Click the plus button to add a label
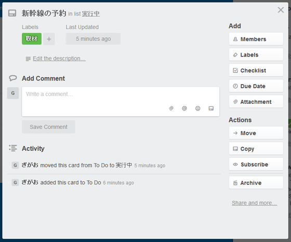The width and height of the screenshot is (291, 242). [49, 39]
